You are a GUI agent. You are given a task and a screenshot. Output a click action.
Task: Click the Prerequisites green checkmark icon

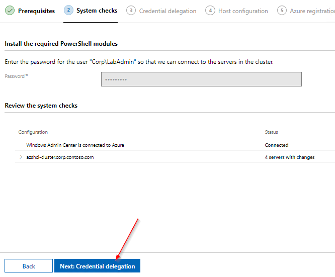coord(10,11)
